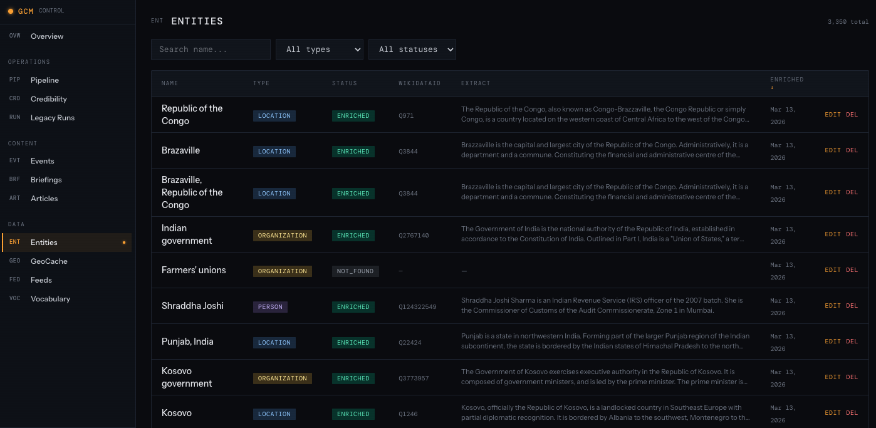The height and width of the screenshot is (428, 876).
Task: Open Legacy Runs in the sidebar
Action: click(52, 117)
